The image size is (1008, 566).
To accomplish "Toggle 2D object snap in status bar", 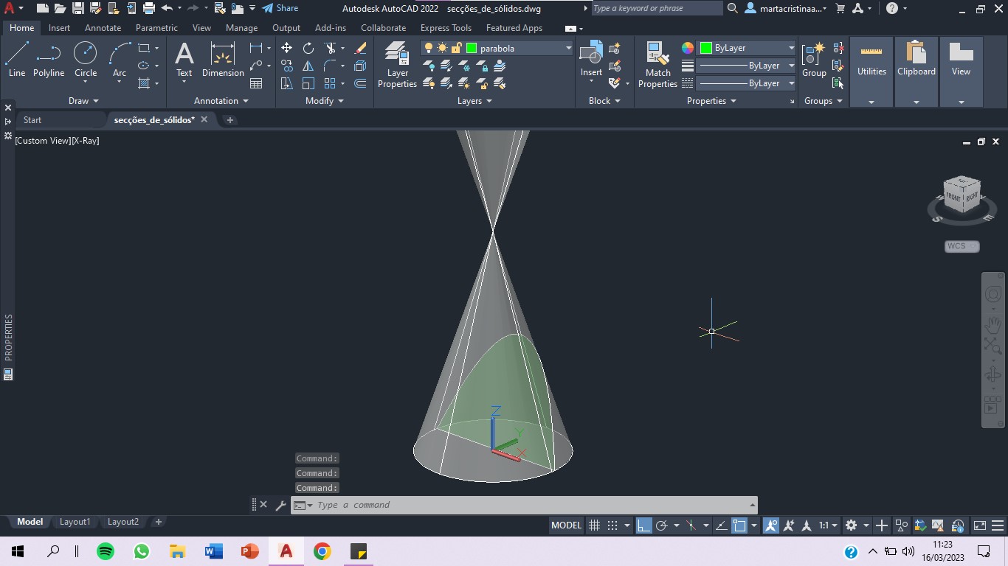I will [739, 525].
